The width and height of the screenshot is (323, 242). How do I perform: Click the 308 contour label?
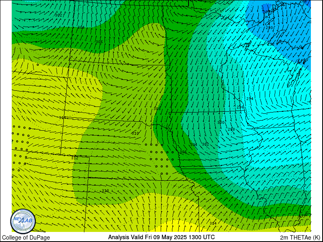pyautogui.click(x=157, y=108)
